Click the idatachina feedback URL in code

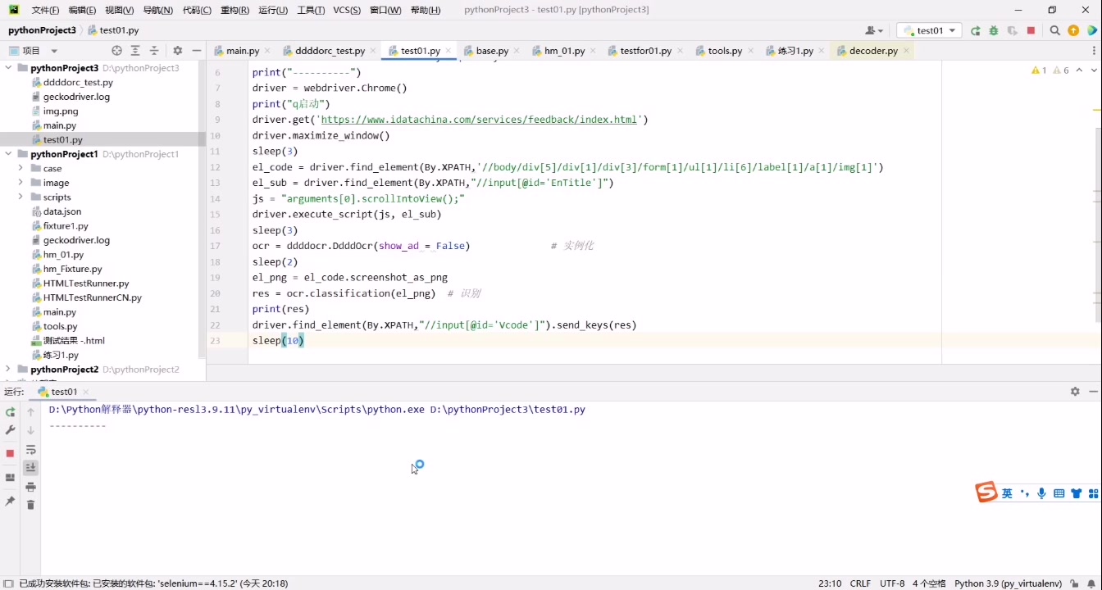(x=478, y=120)
